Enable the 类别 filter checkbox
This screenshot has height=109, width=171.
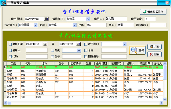tap(52, 50)
